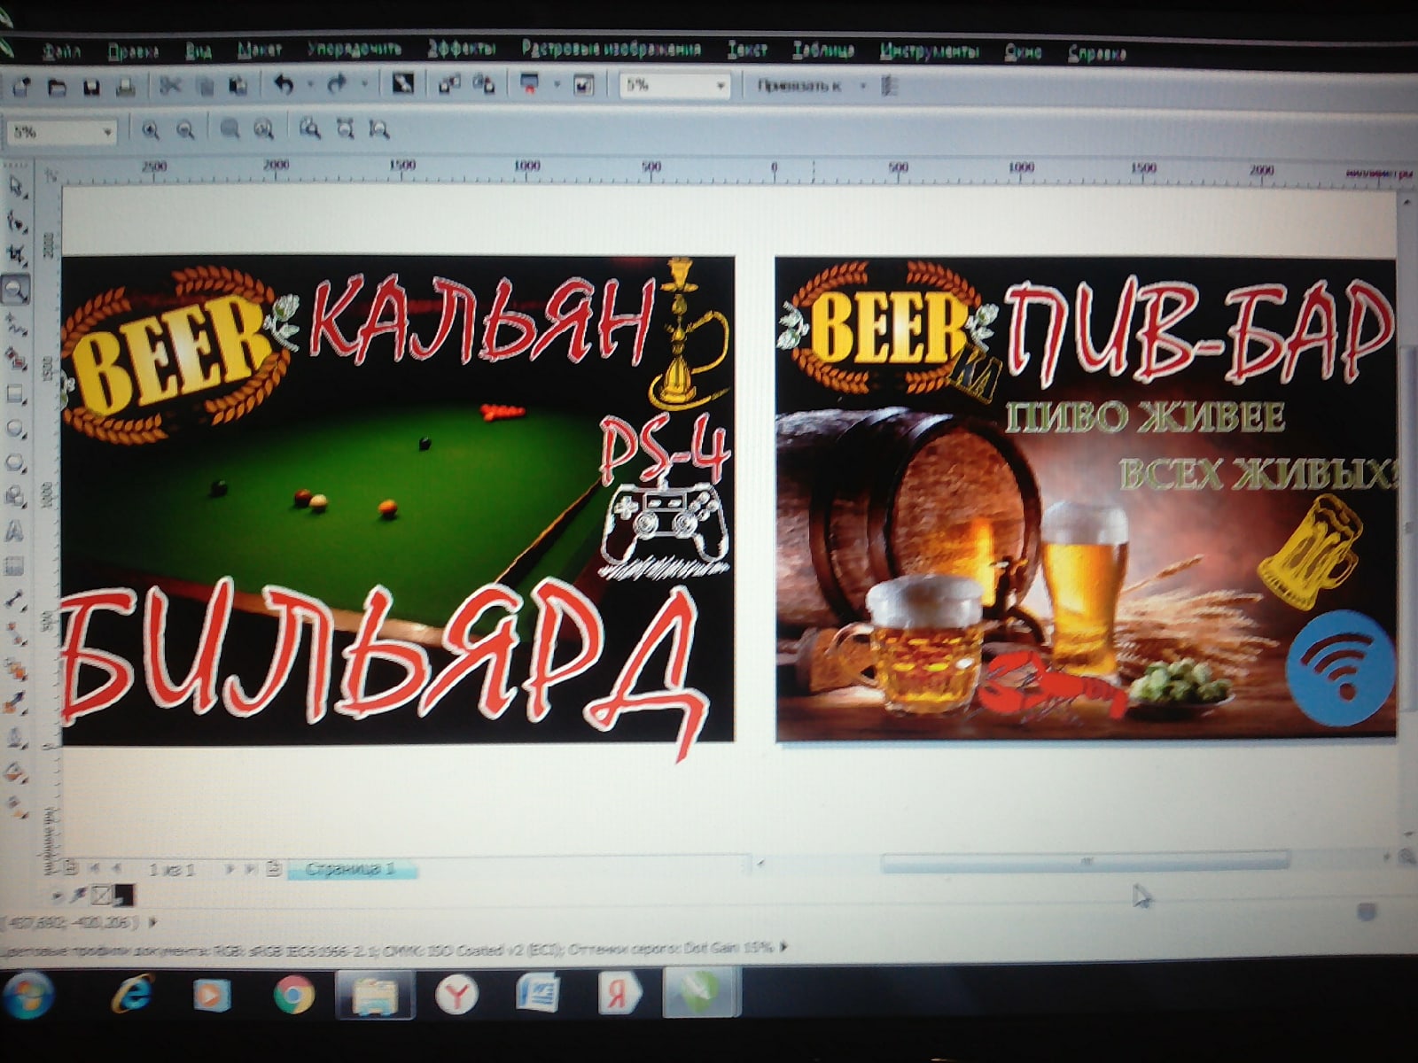
Task: Click the Open folder toolbar icon
Action: click(57, 87)
